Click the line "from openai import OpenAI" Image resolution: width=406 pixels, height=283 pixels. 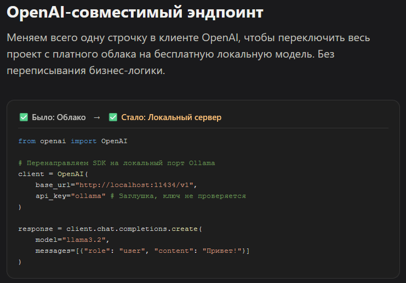(73, 141)
